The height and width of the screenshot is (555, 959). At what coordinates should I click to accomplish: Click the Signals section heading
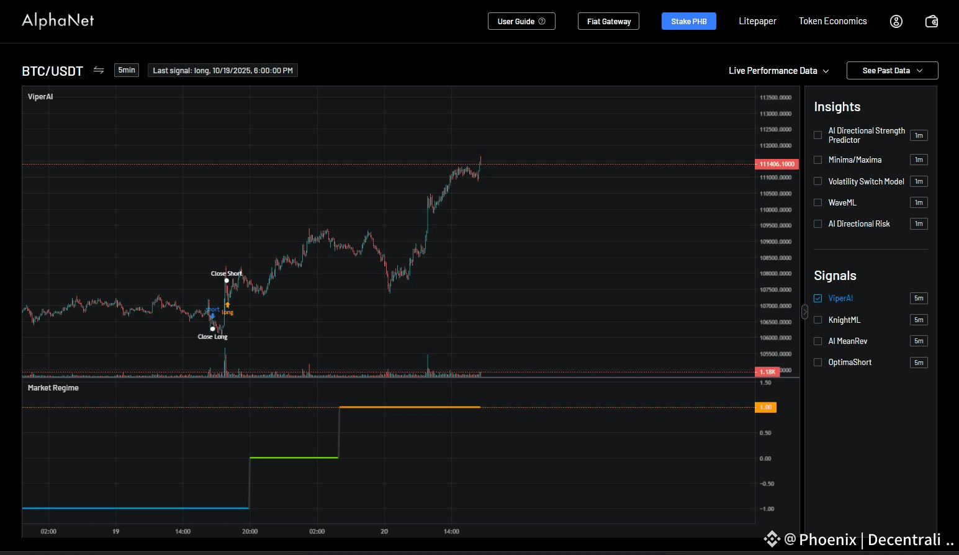coord(835,276)
